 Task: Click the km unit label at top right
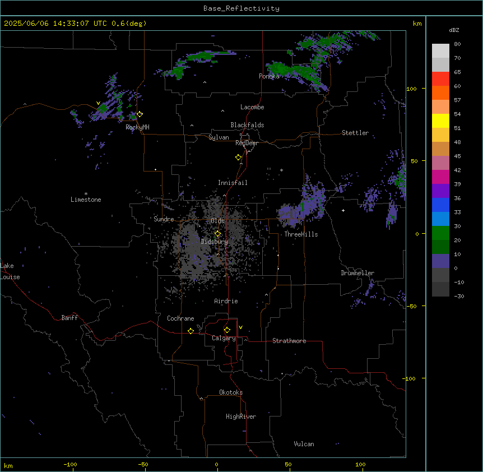tap(417, 24)
